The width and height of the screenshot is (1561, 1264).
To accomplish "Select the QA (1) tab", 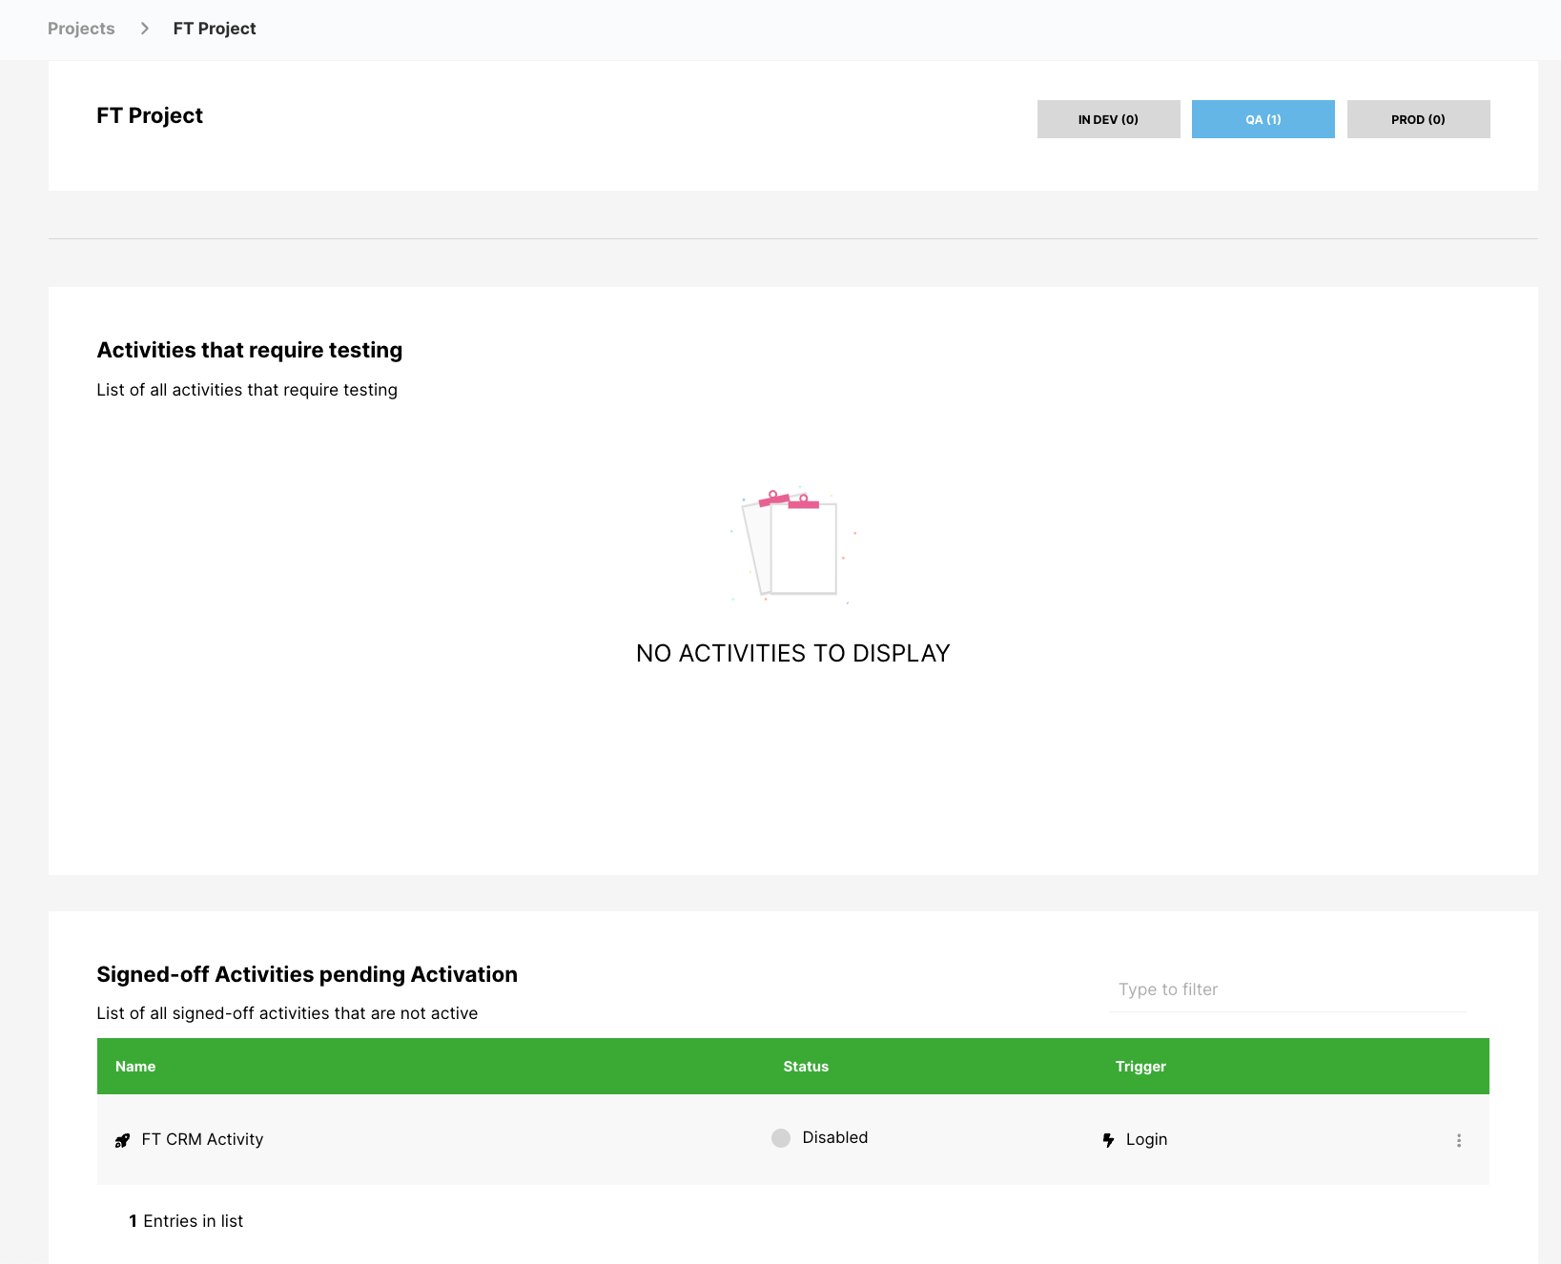I will click(1263, 119).
